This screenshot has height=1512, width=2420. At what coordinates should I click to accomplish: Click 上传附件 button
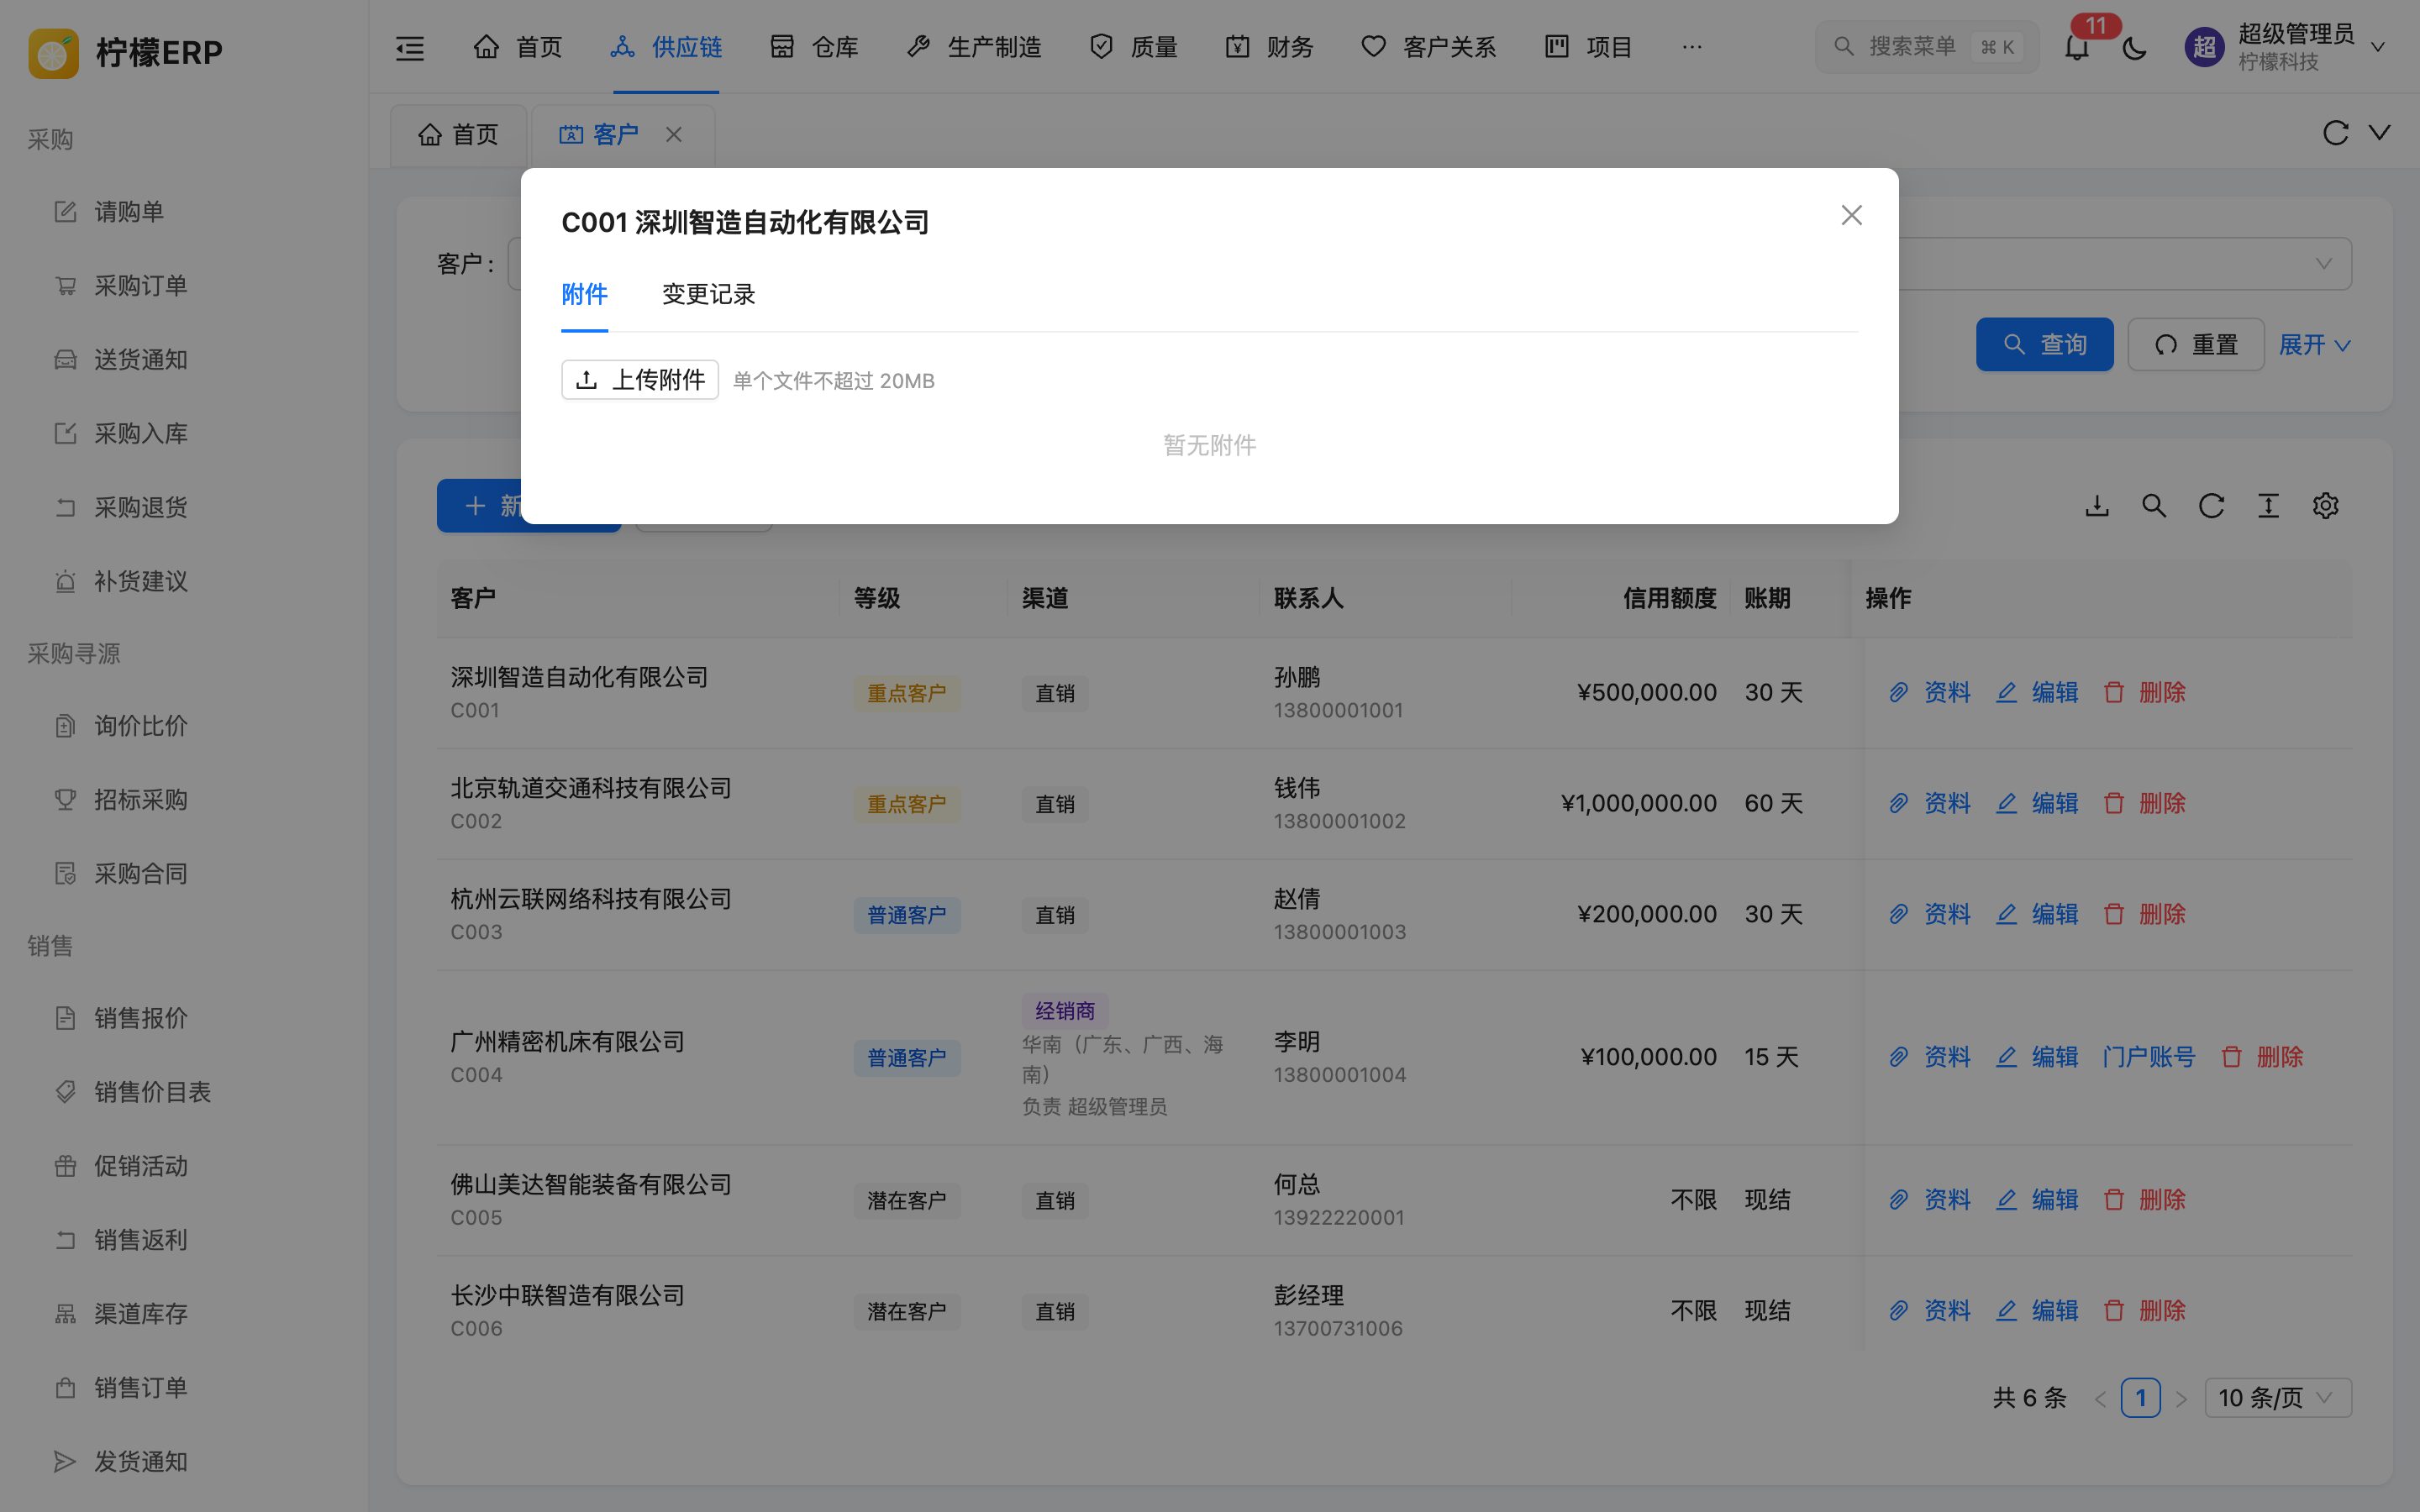pos(640,380)
